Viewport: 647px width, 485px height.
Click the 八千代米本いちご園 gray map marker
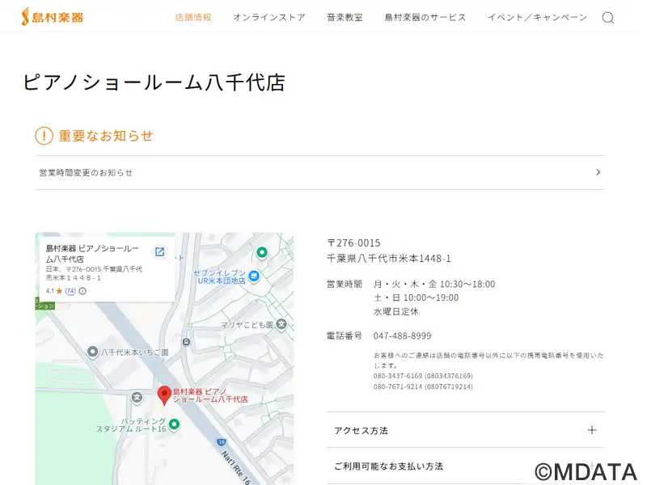tap(93, 352)
